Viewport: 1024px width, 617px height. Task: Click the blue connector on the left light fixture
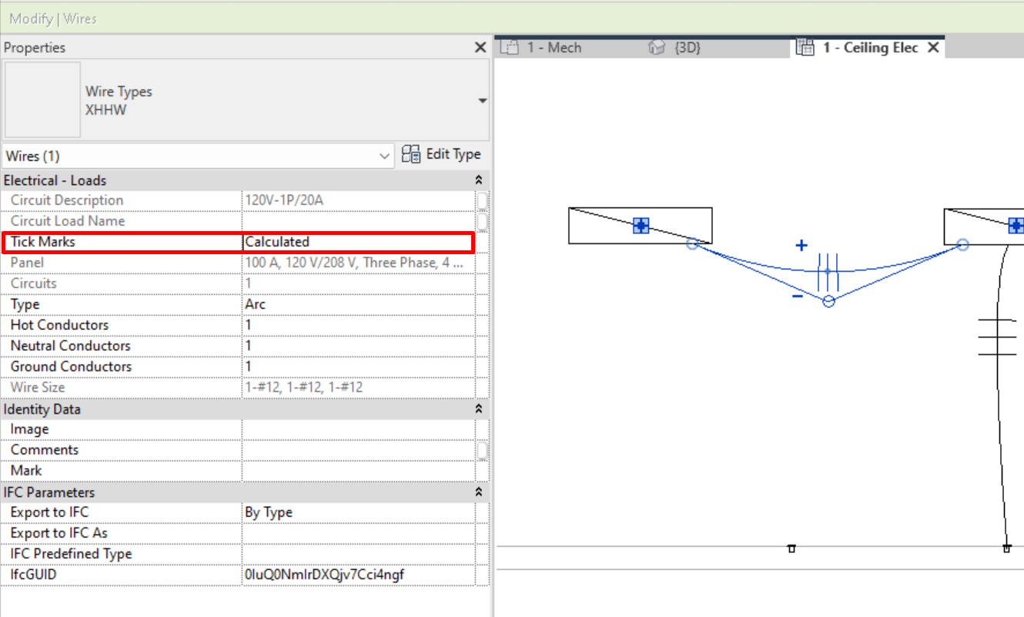pyautogui.click(x=641, y=225)
